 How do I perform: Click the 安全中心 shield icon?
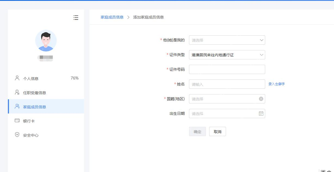click(x=17, y=135)
